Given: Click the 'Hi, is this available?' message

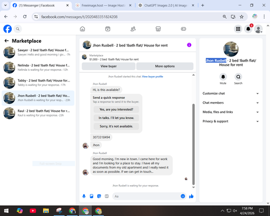Looking at the screenshot, I should click(x=106, y=90).
